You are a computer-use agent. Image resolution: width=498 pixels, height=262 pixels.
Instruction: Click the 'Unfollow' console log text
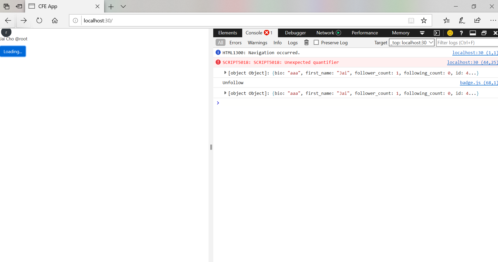233,83
